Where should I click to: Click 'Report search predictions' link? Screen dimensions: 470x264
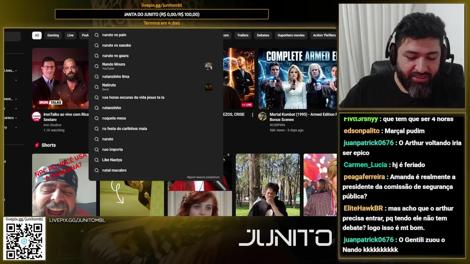(x=203, y=177)
